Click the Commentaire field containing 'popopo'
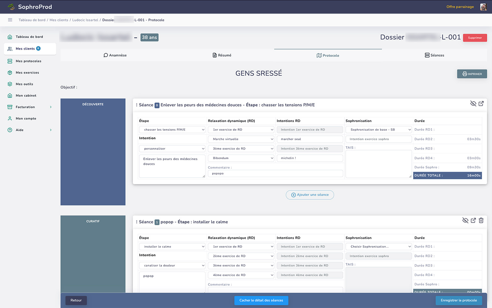The width and height of the screenshot is (492, 308). point(275,173)
